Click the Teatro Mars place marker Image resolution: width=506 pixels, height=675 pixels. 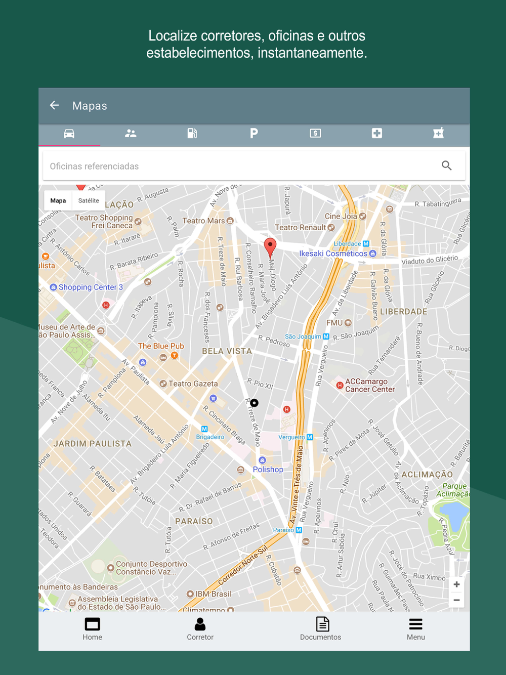click(230, 221)
